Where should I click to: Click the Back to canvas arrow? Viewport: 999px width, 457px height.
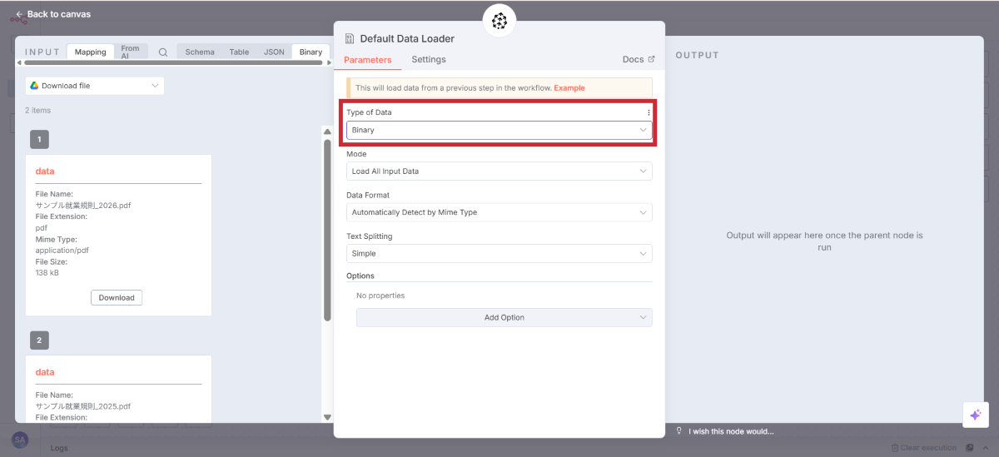click(20, 14)
